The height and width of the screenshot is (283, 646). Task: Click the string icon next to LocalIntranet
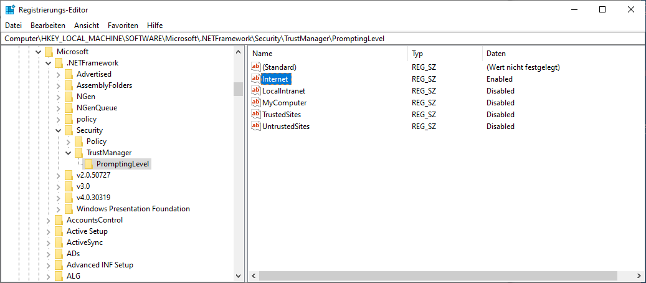[x=255, y=91]
